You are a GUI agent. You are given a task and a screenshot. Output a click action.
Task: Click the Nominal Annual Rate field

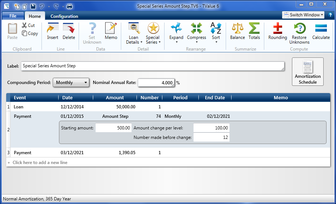tap(156, 83)
